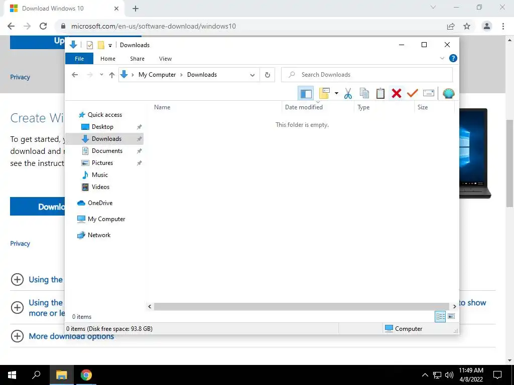Select Network in the navigation pane
Viewport: 514px width, 385px height.
[x=99, y=235]
